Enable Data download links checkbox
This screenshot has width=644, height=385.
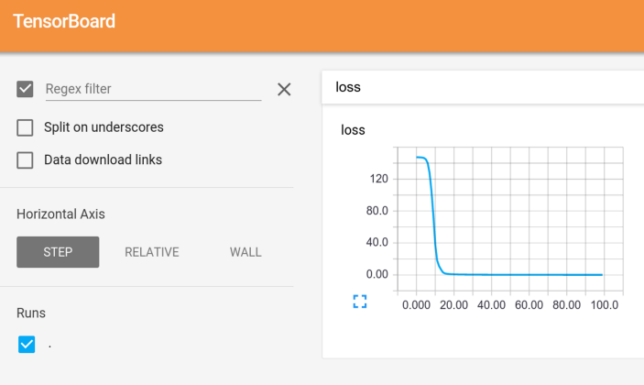(x=25, y=159)
